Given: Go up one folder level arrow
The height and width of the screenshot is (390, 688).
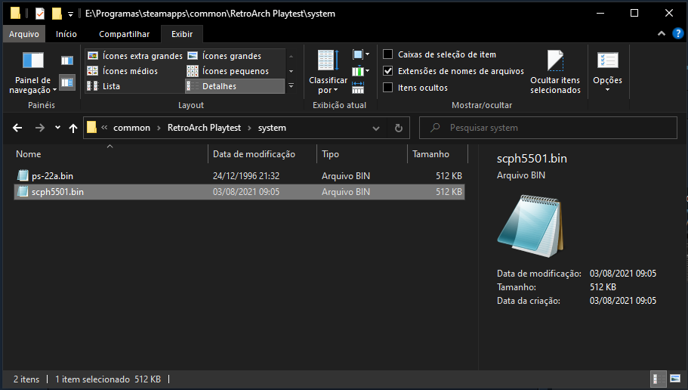Looking at the screenshot, I should pyautogui.click(x=73, y=128).
